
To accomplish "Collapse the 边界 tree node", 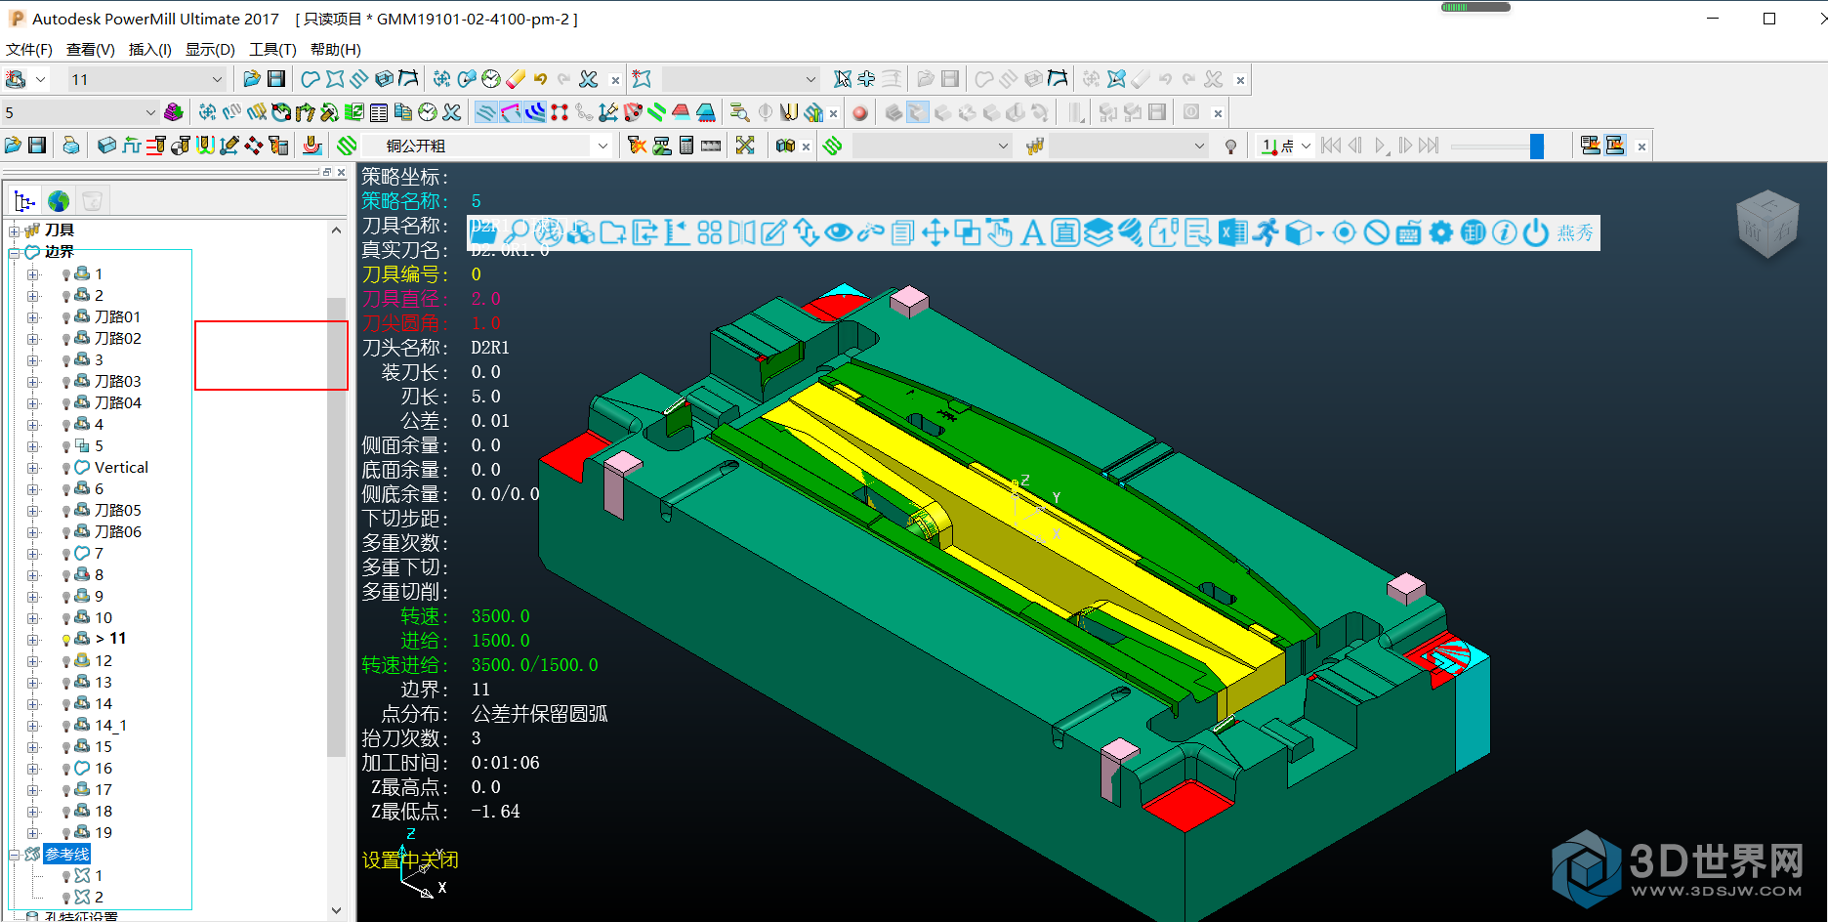I will [15, 252].
